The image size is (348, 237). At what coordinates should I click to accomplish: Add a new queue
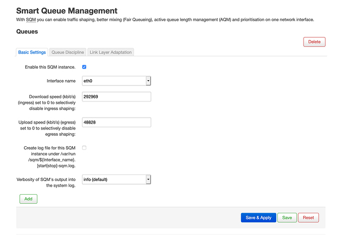(28, 199)
